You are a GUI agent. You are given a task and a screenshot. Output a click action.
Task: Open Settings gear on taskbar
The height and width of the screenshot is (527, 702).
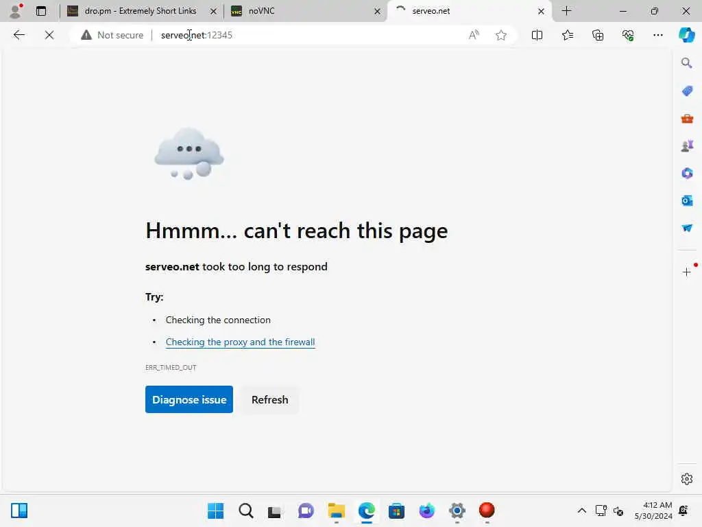click(x=457, y=511)
